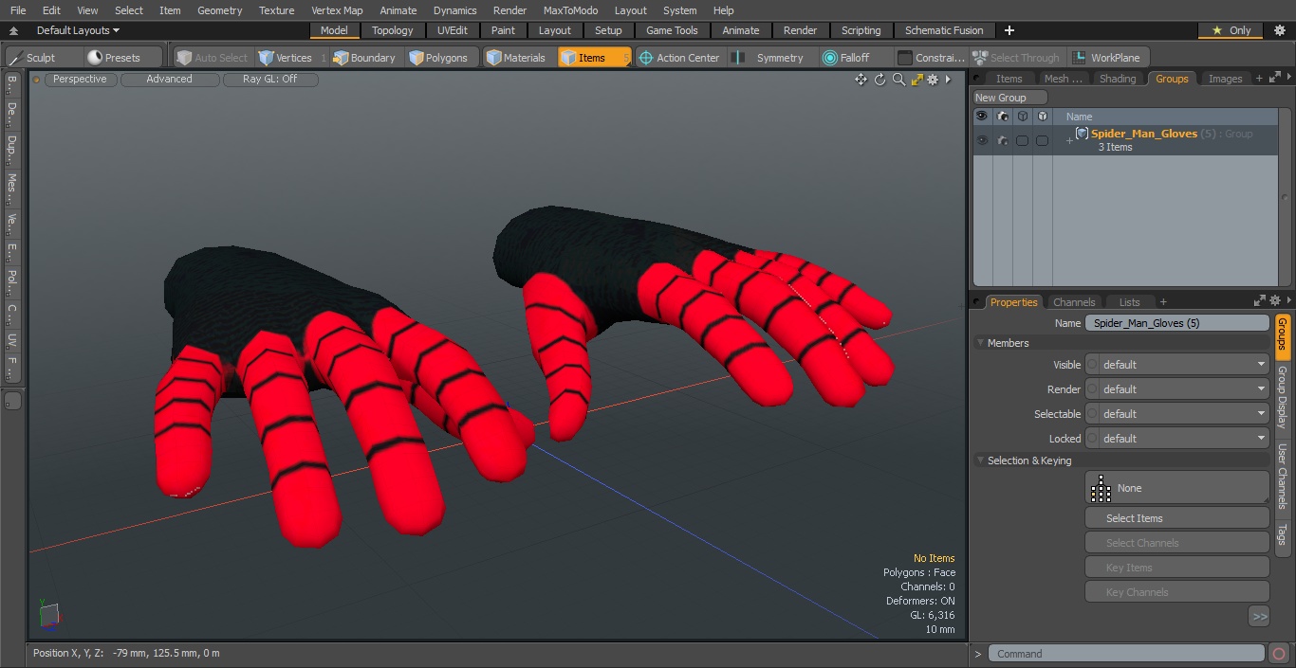Click the eye column header in Groups
The width and height of the screenshot is (1296, 668).
click(x=981, y=117)
